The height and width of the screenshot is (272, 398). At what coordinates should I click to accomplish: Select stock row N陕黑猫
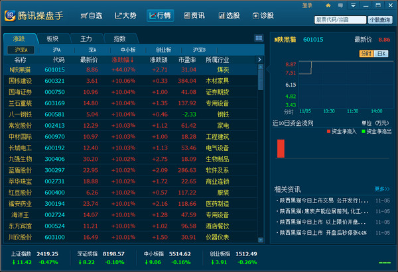coord(131,69)
